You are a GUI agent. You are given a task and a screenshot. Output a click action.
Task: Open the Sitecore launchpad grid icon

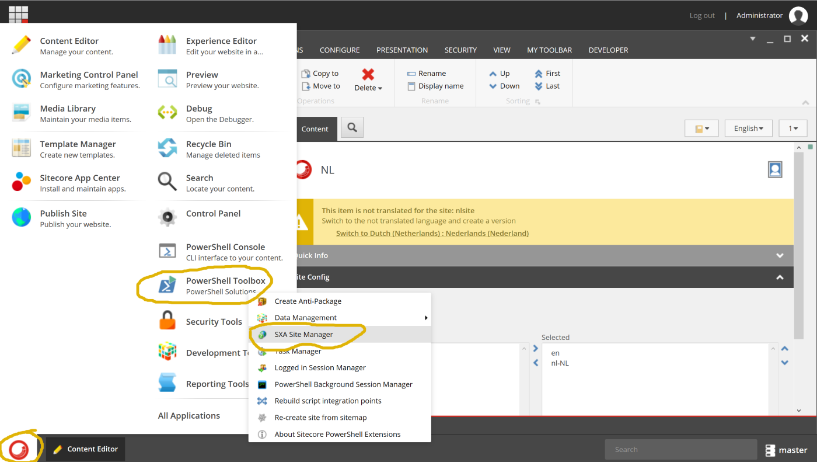click(x=19, y=15)
